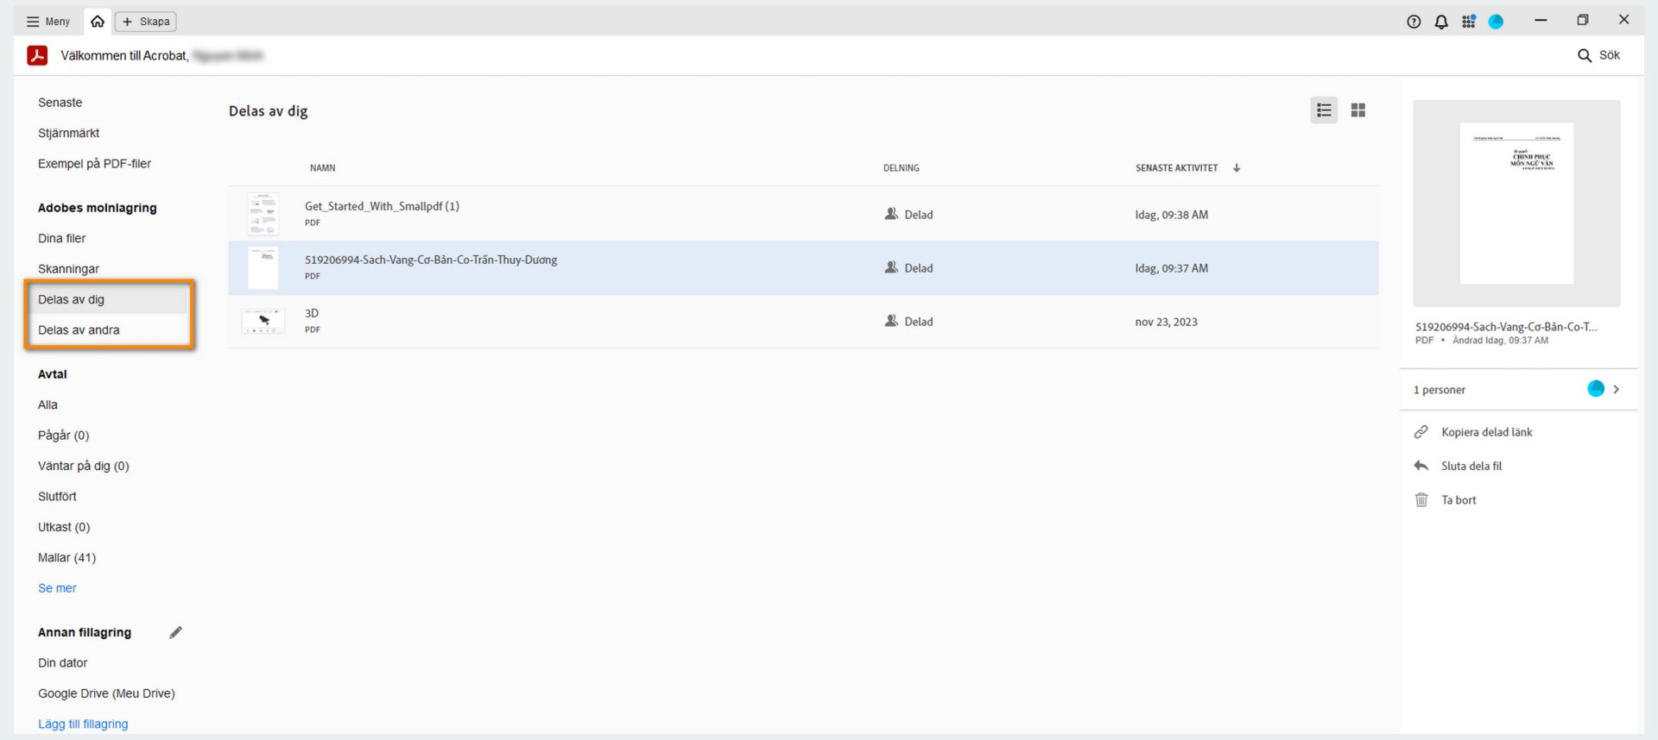This screenshot has height=740, width=1658.
Task: Open Pågår (0) agreements
Action: (64, 436)
